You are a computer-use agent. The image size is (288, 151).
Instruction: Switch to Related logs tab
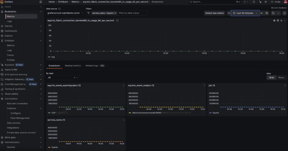point(95,66)
